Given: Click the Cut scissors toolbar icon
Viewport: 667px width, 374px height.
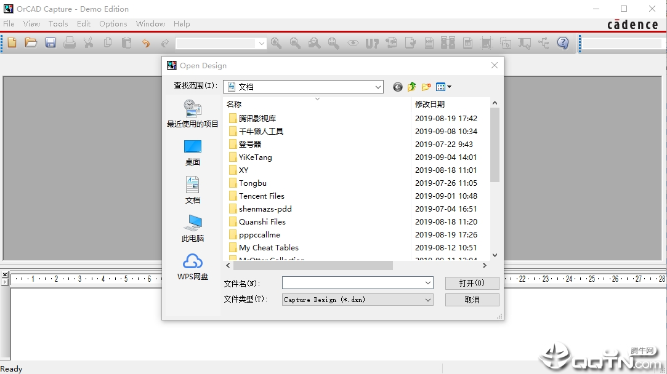Looking at the screenshot, I should tap(89, 42).
